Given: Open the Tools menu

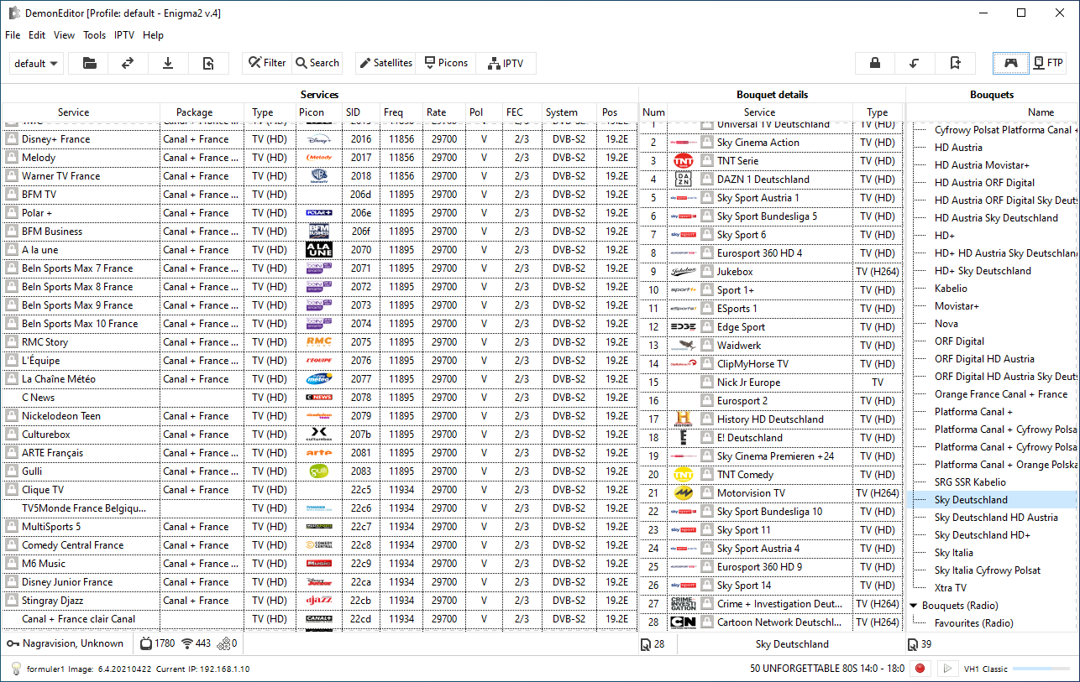Looking at the screenshot, I should point(95,35).
